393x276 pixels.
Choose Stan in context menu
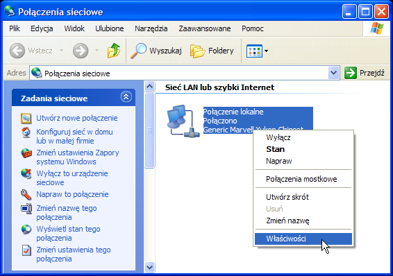point(303,149)
